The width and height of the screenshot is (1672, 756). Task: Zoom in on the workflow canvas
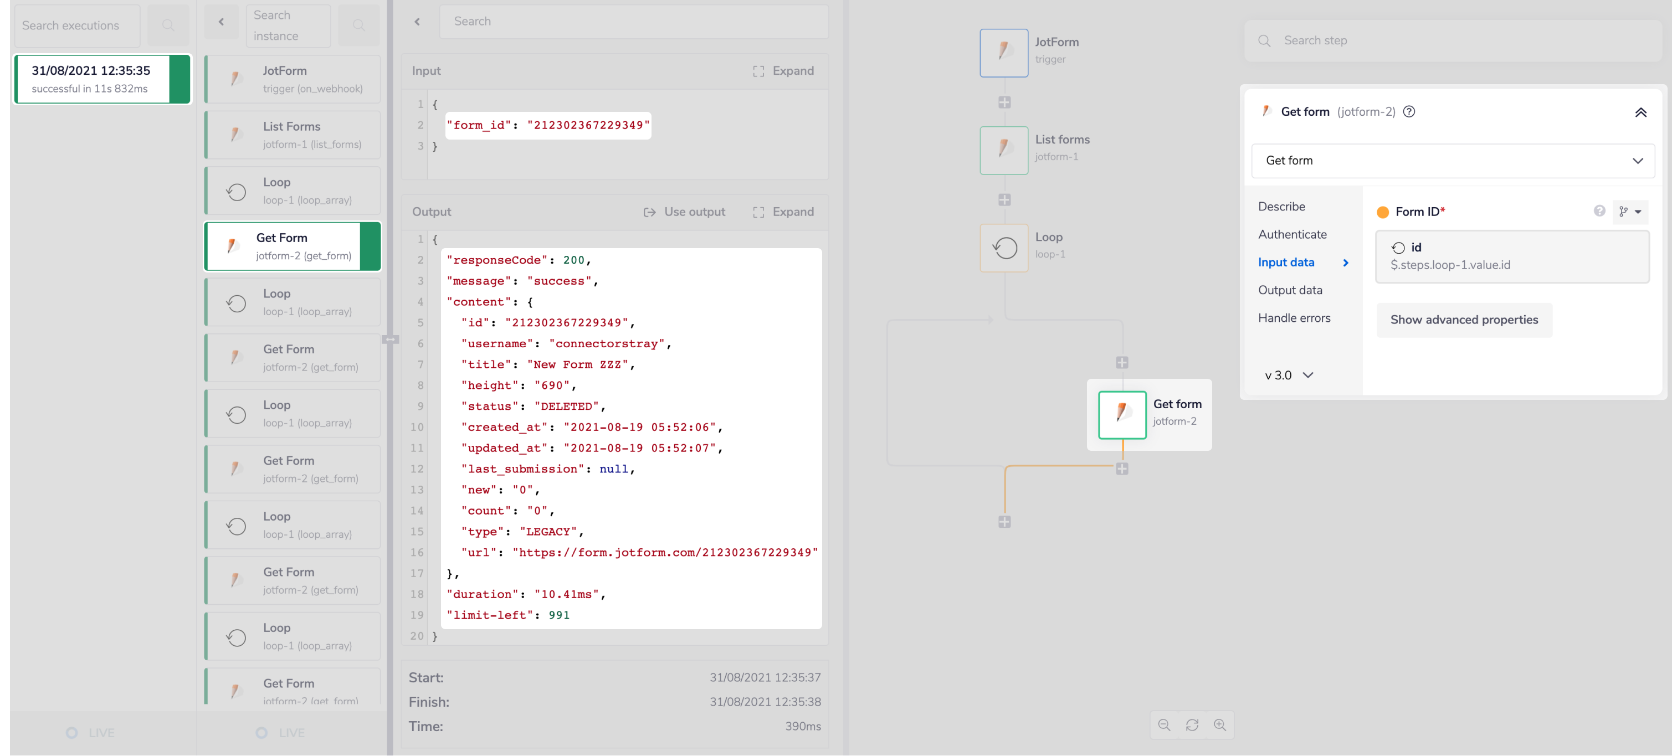pos(1220,725)
